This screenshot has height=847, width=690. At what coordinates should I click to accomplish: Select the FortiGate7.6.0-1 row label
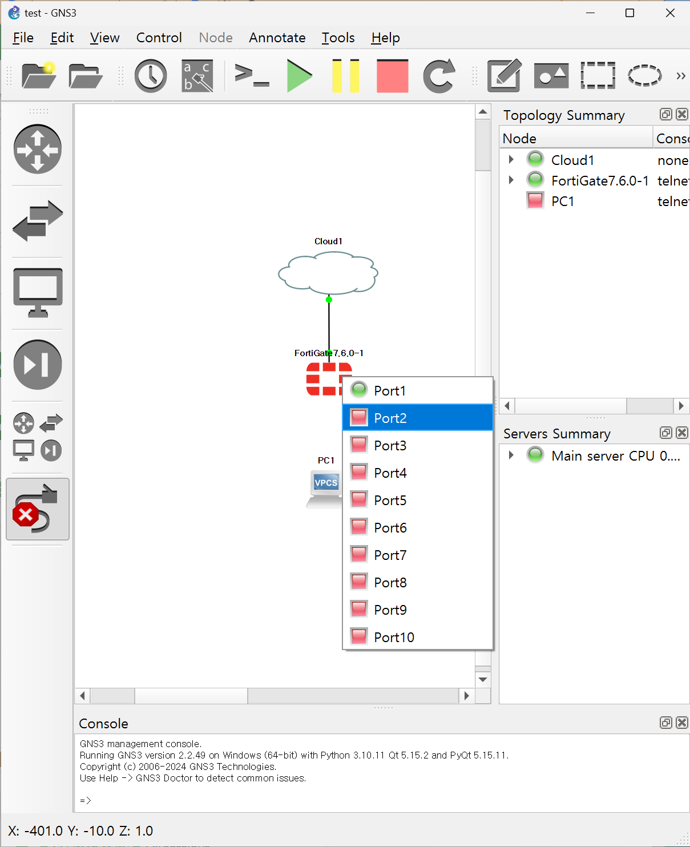600,180
